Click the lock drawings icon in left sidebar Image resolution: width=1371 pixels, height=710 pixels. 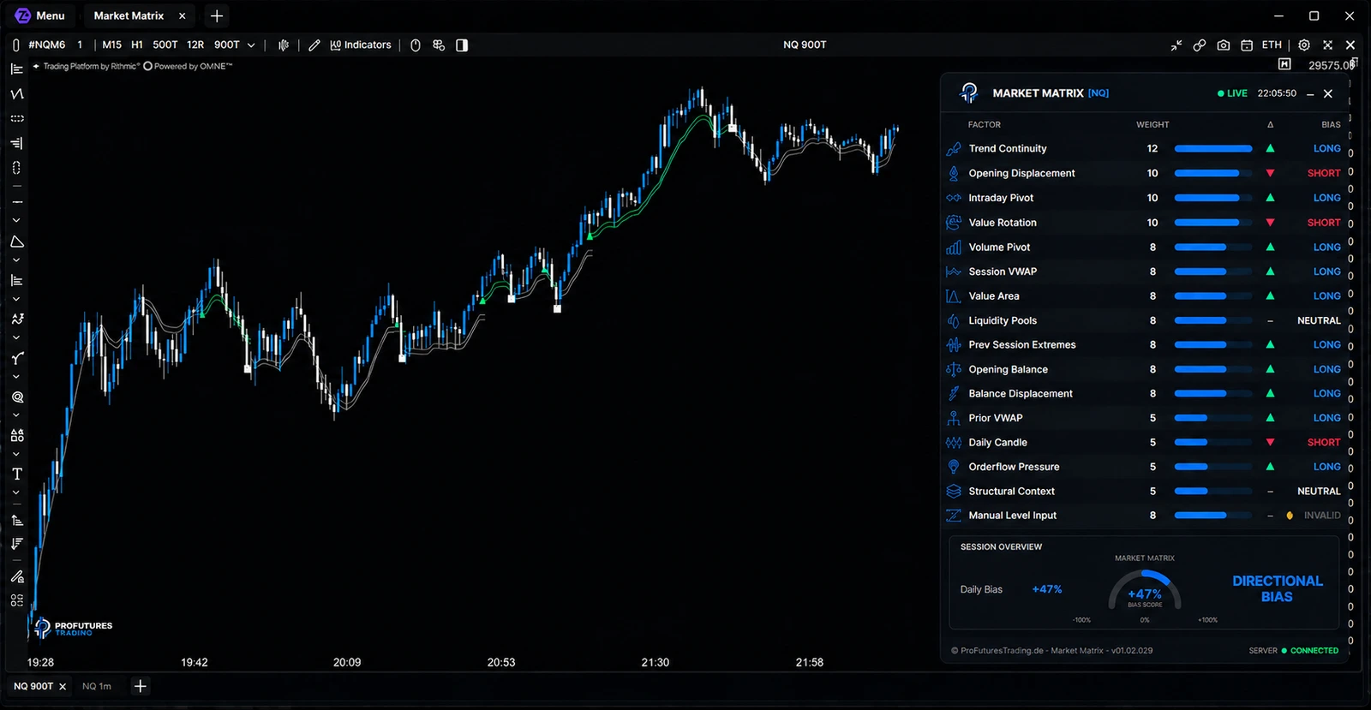16,576
